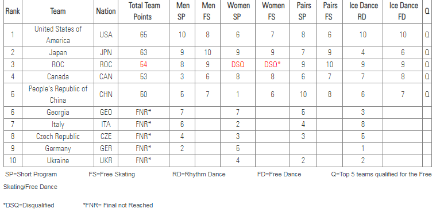Click the Ice Dance RD header
Screen dimensions: 440x216
tap(363, 11)
